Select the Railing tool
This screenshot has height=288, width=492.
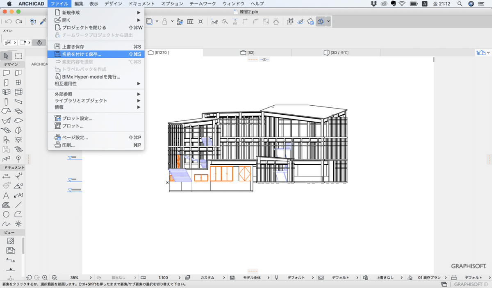[x=6, y=159]
